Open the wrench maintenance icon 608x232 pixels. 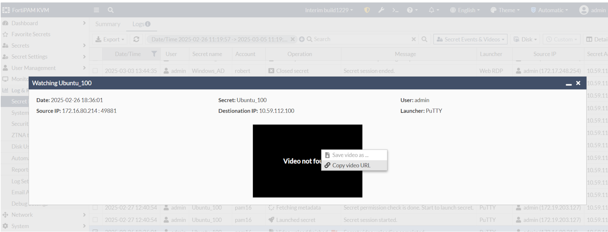tap(382, 10)
